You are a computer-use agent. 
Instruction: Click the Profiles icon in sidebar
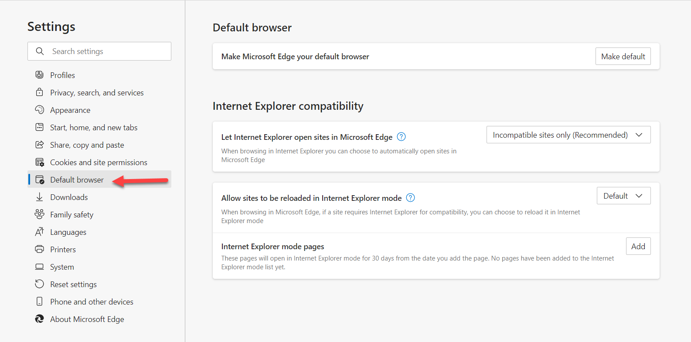pyautogui.click(x=39, y=75)
